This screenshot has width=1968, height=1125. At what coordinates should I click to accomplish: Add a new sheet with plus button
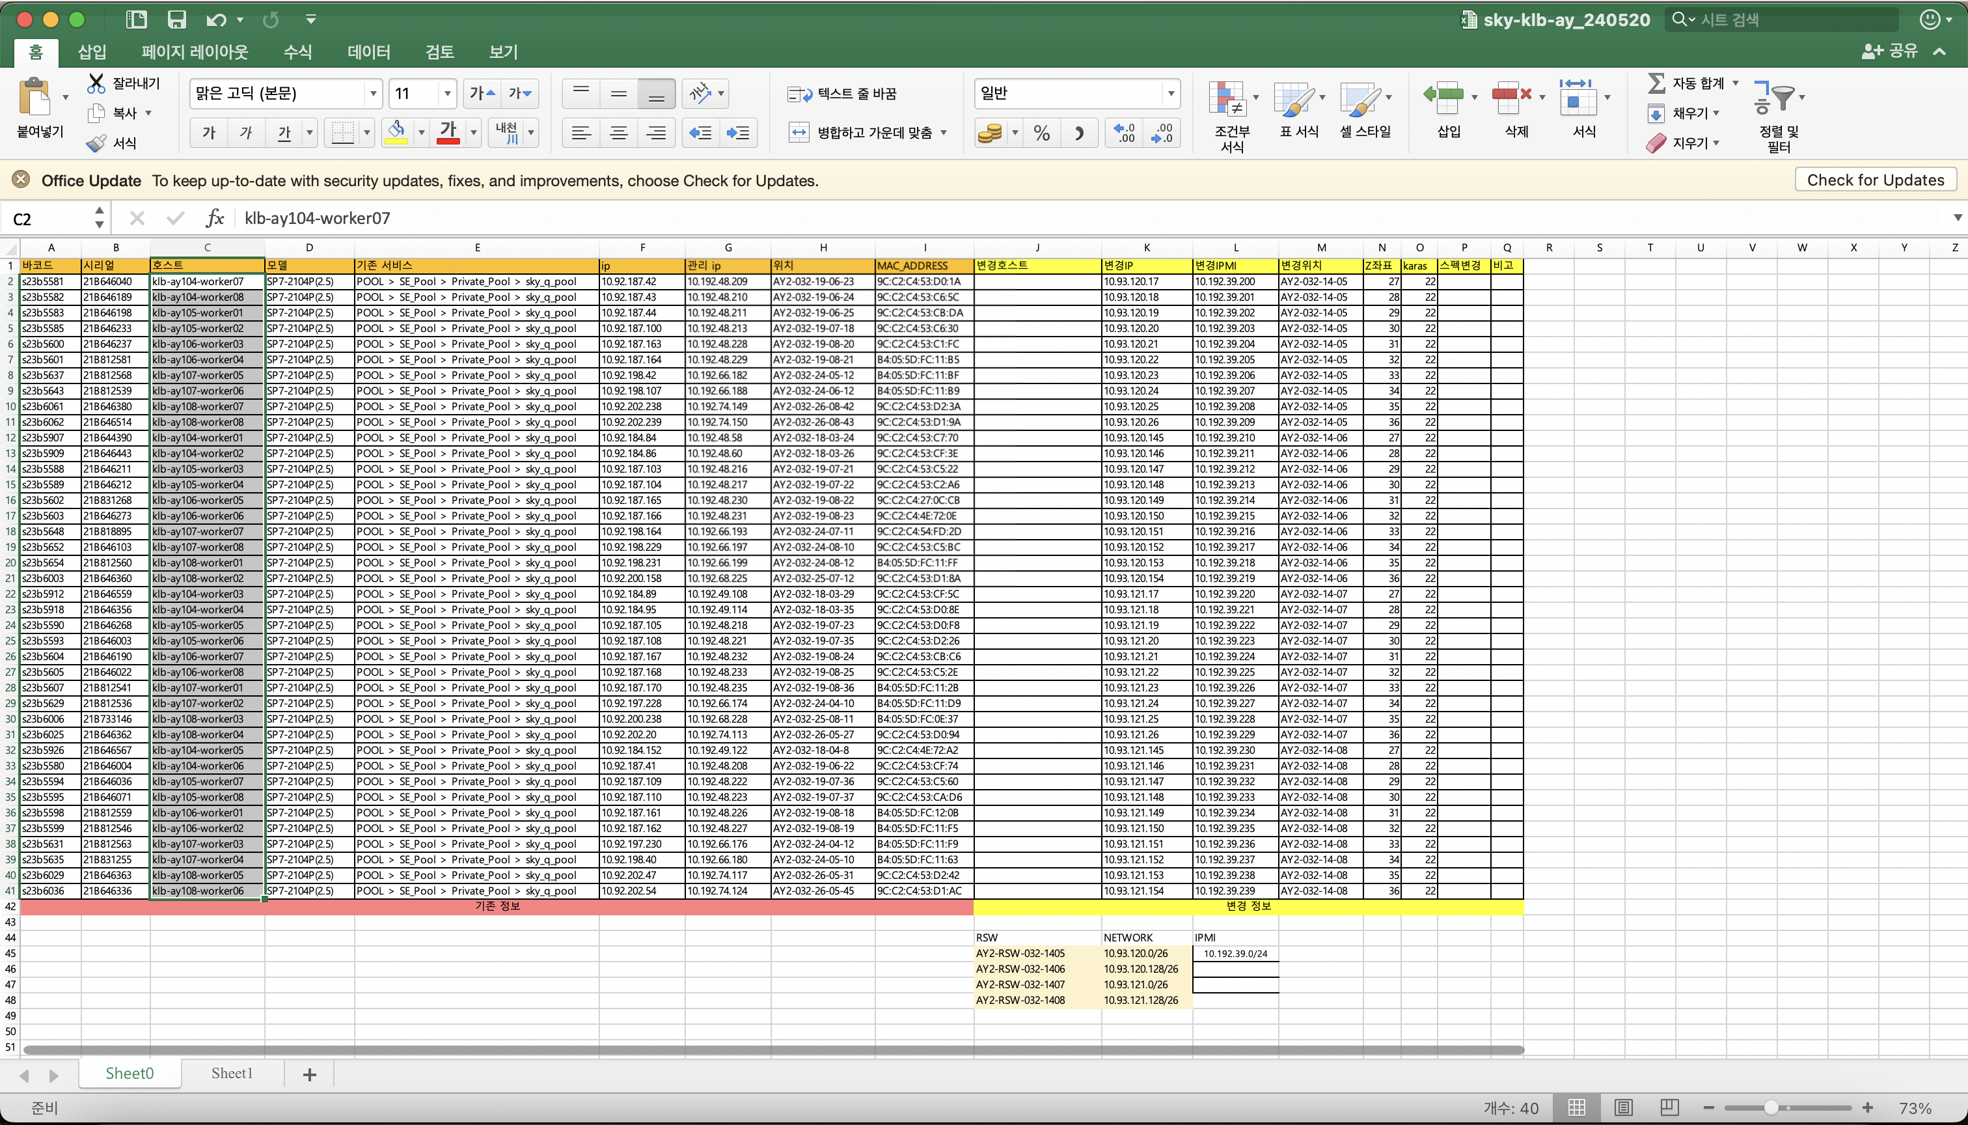pyautogui.click(x=310, y=1074)
